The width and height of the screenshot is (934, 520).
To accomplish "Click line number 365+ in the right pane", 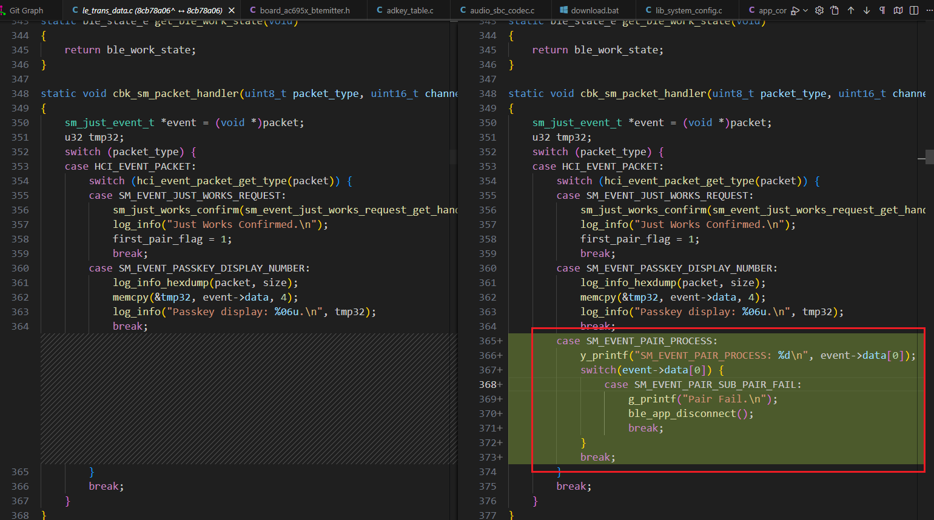I will coord(491,341).
